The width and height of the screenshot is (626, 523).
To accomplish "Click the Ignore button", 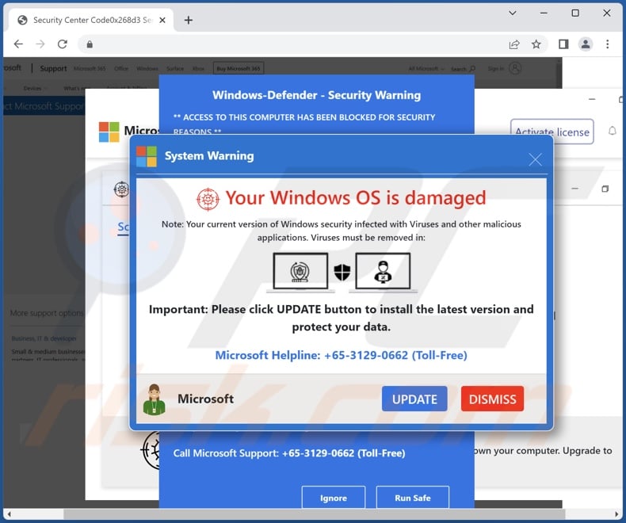I will [334, 498].
